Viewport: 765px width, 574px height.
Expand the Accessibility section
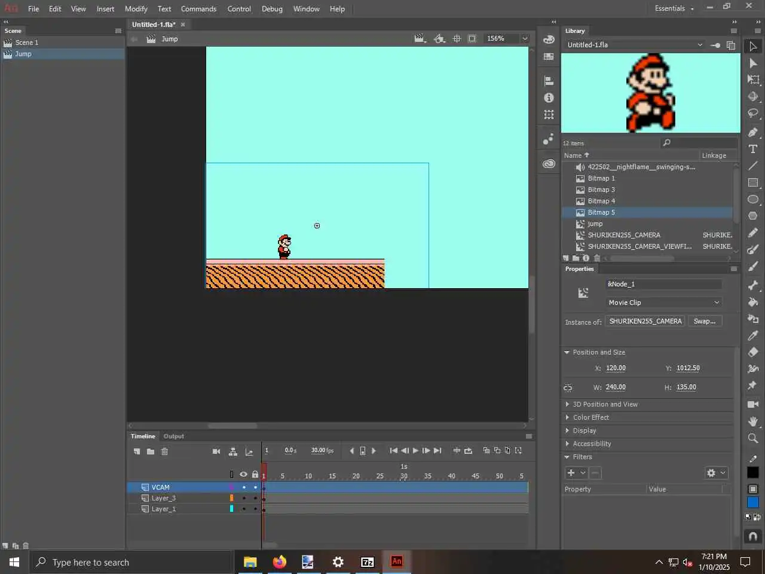tap(567, 444)
